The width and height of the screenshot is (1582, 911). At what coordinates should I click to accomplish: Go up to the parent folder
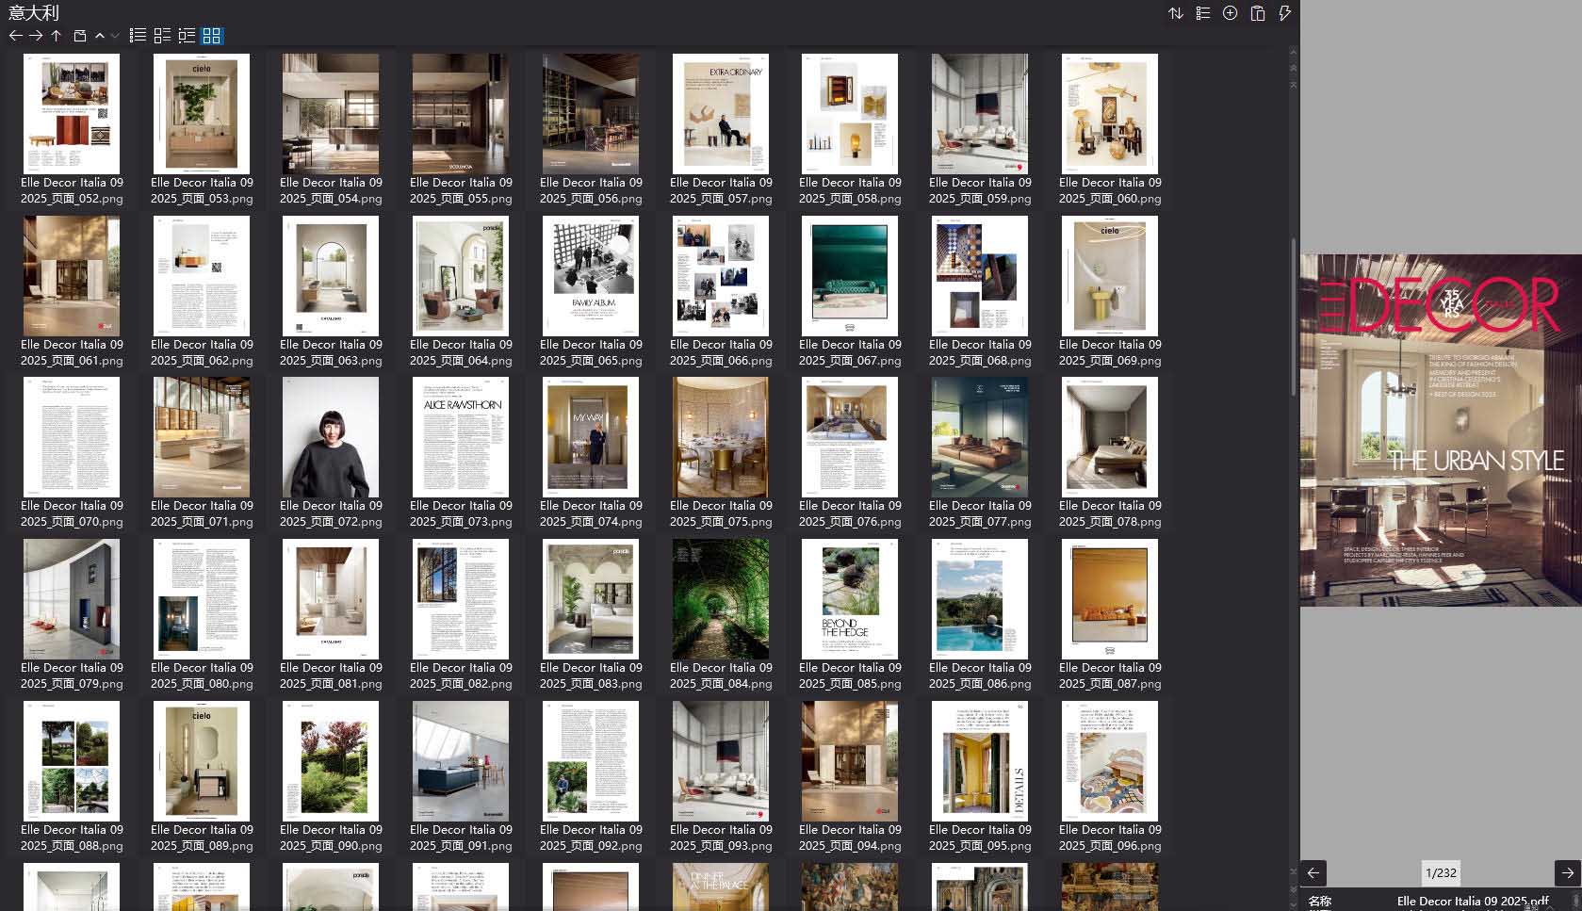pos(57,36)
